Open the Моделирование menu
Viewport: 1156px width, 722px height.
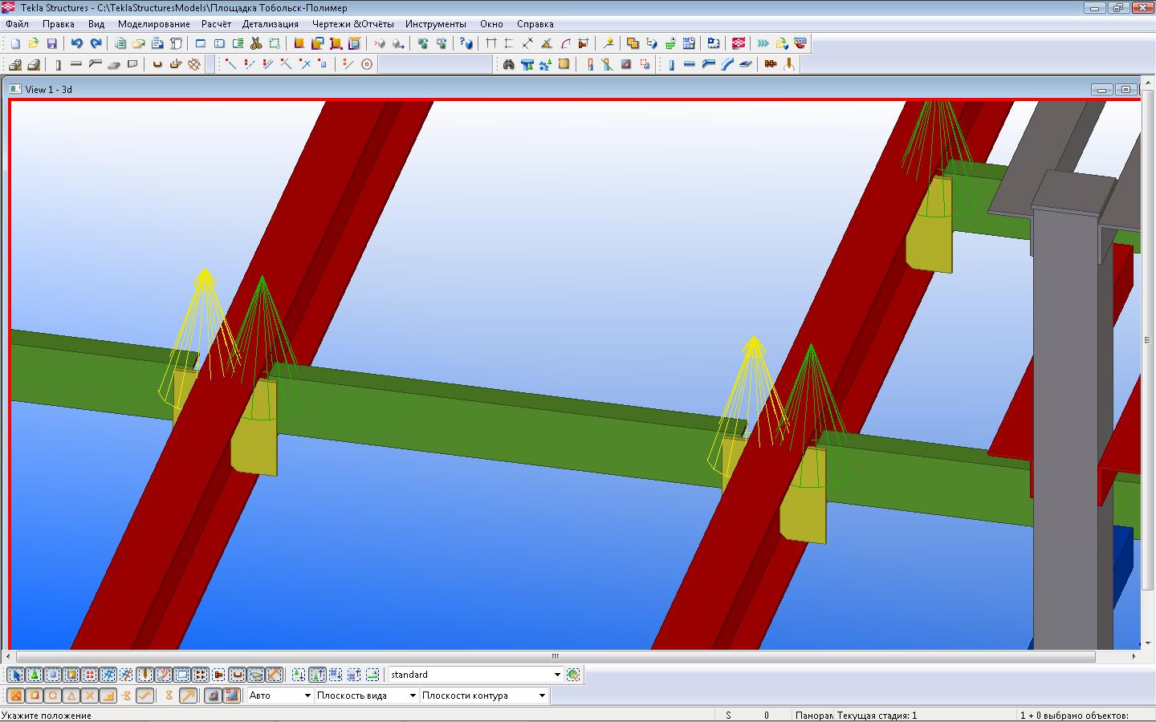153,24
